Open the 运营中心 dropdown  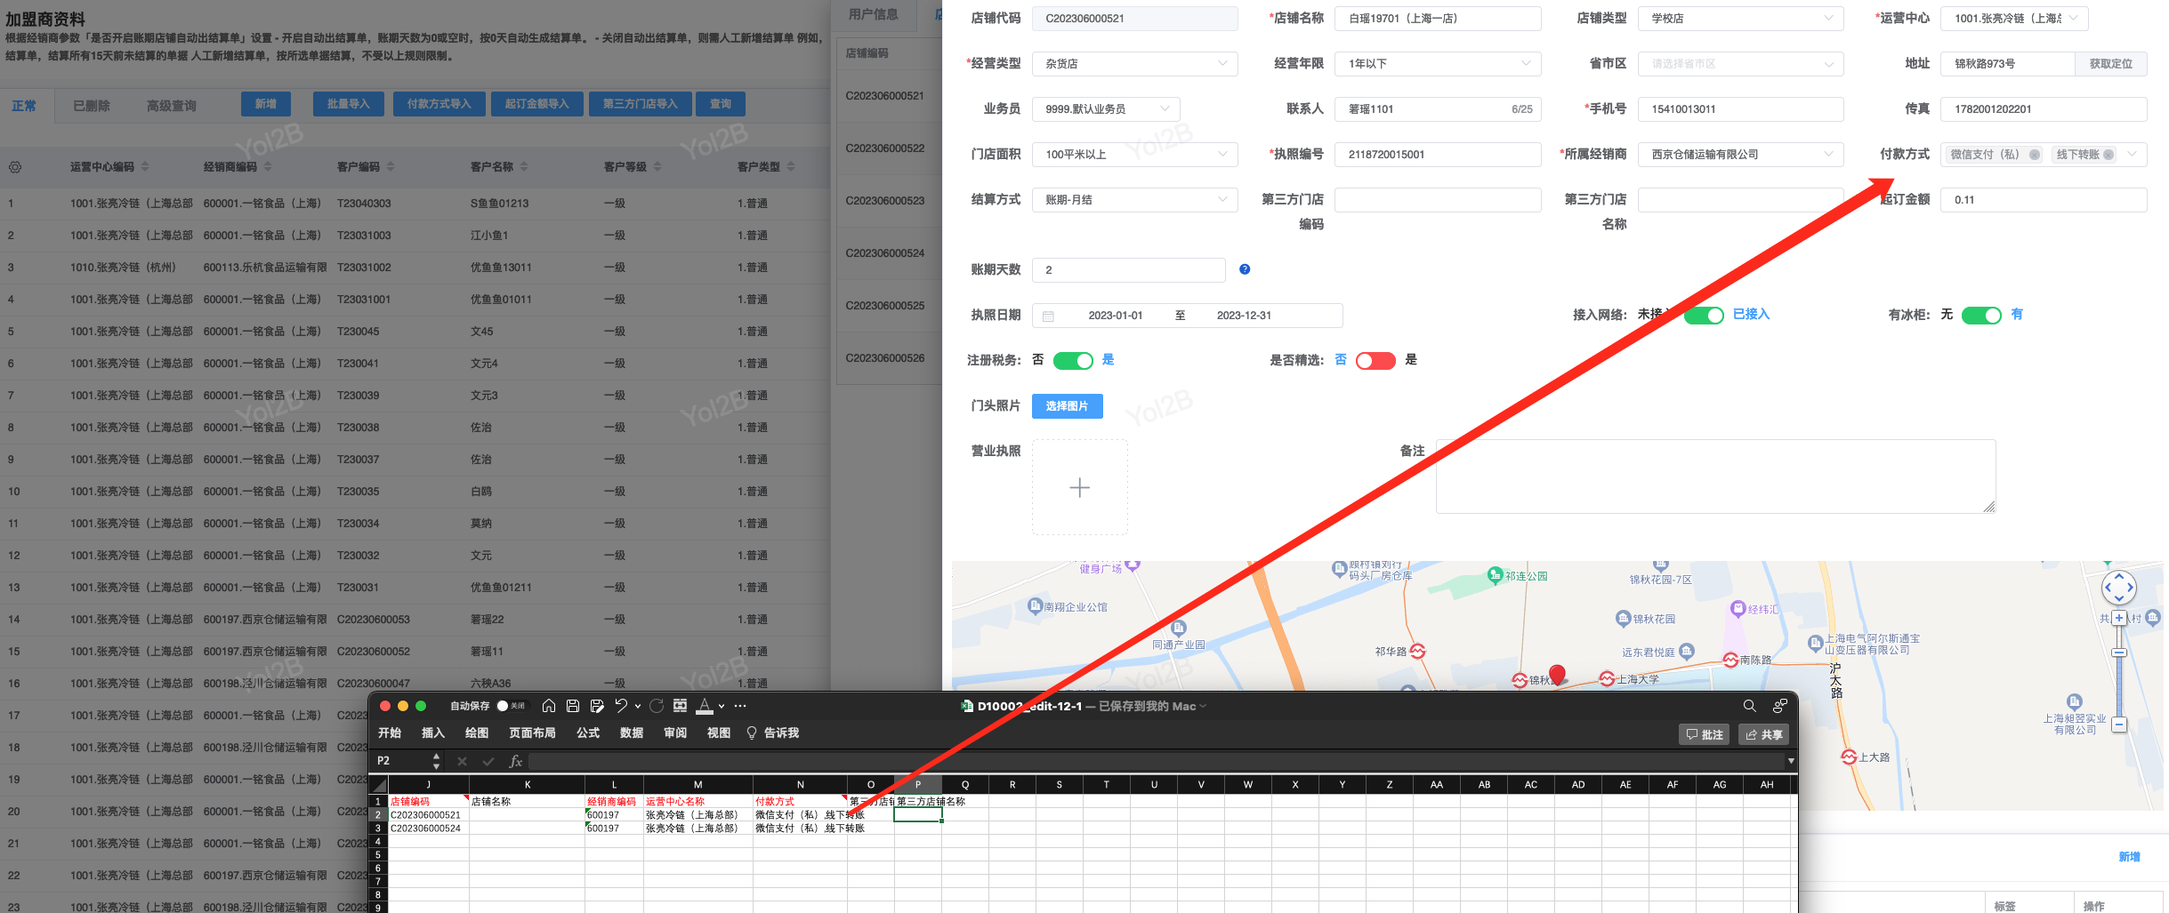(2014, 19)
